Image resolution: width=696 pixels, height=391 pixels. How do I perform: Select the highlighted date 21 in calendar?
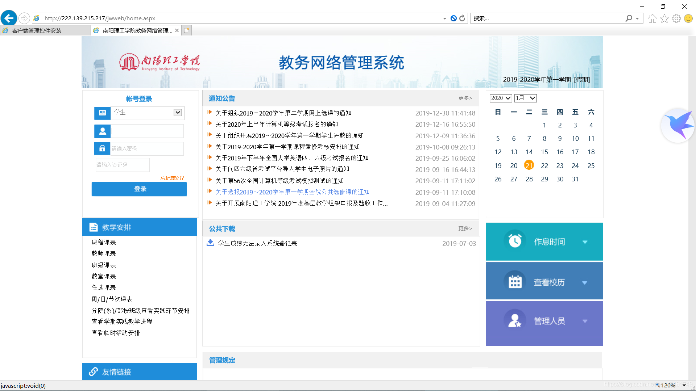(529, 165)
